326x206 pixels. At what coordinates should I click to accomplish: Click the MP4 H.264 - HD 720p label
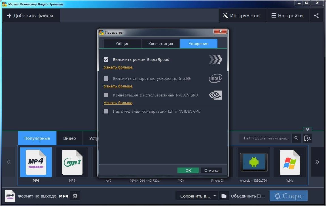tap(145, 181)
